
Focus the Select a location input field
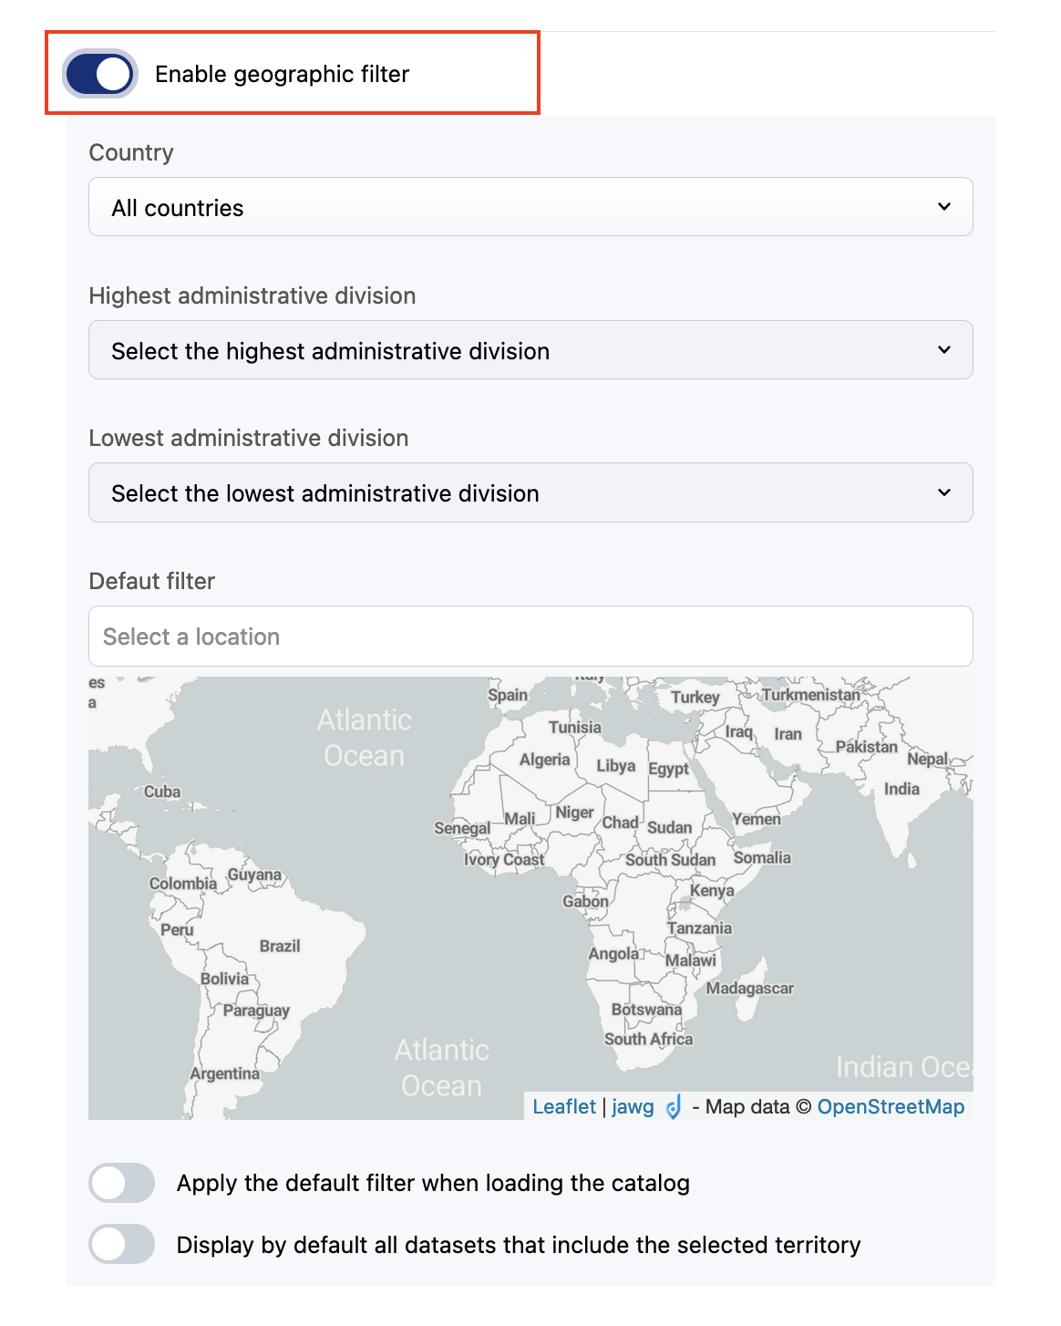coord(530,637)
